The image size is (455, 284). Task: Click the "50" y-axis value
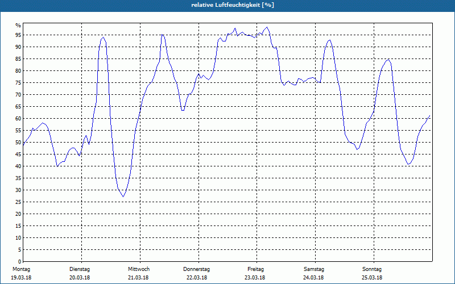click(18, 143)
